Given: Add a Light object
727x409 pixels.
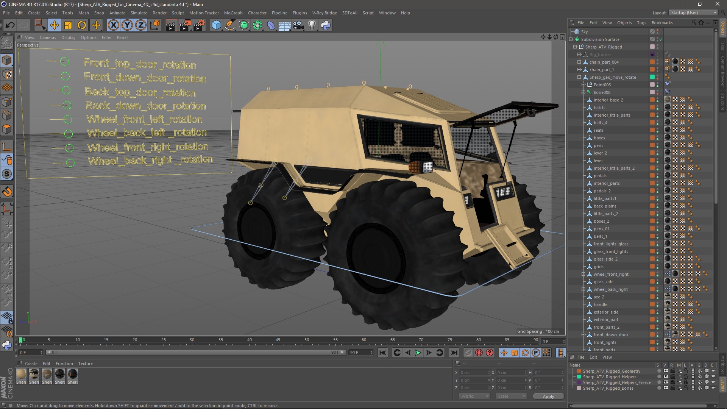Looking at the screenshot, I should [312, 25].
